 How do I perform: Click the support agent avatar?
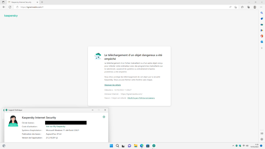[13, 121]
